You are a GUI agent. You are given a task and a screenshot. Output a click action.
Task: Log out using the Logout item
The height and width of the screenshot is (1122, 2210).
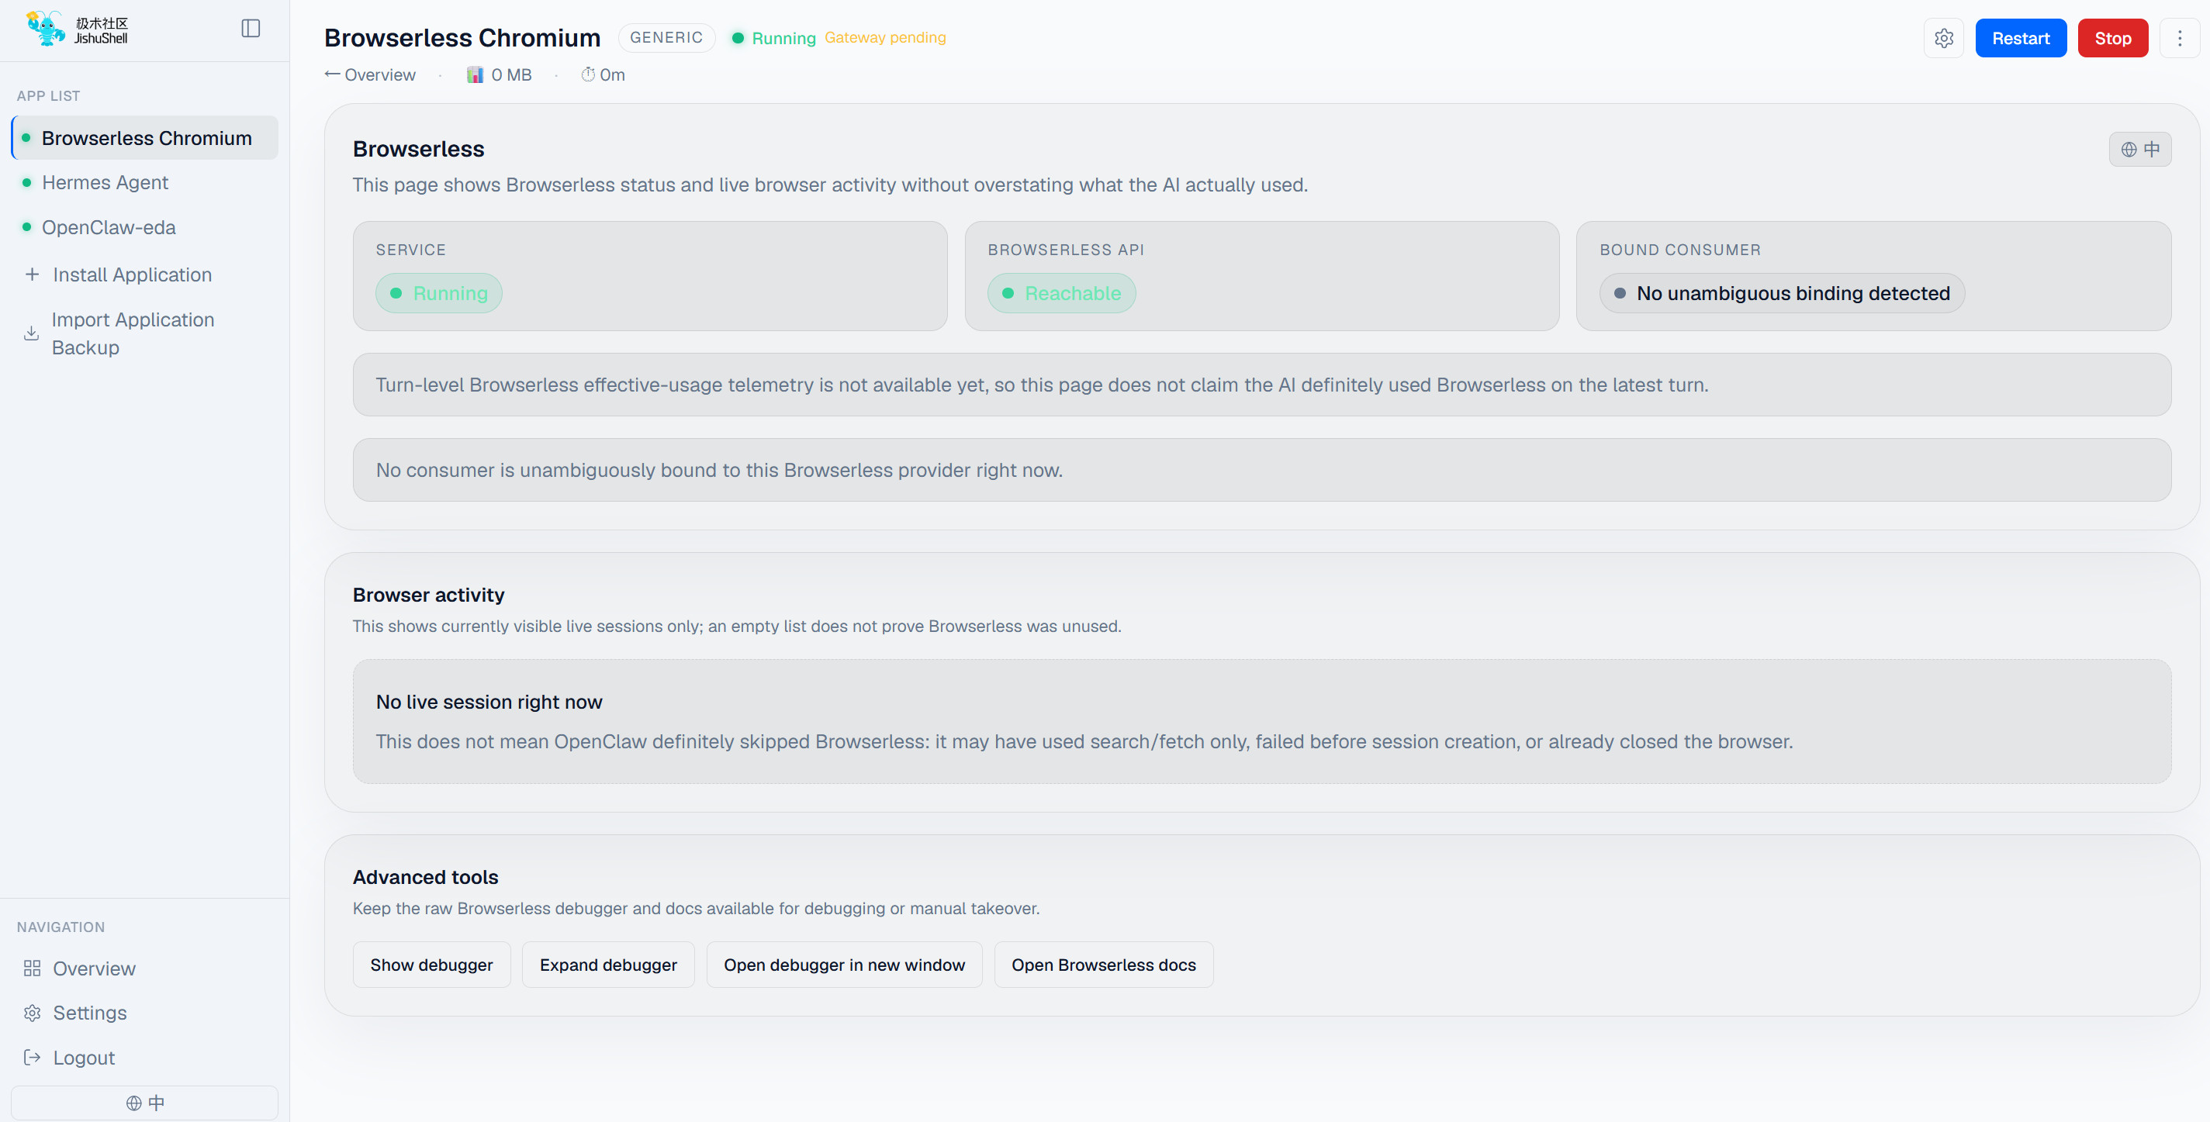[x=144, y=1058]
